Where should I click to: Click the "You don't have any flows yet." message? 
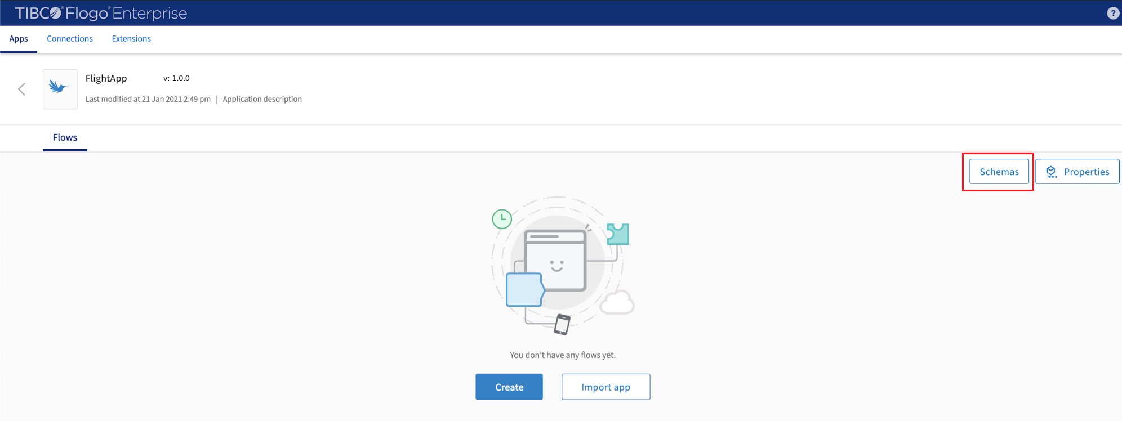tap(563, 355)
